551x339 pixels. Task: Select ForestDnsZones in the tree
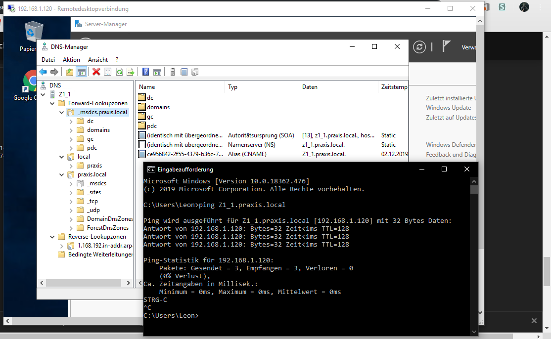point(107,228)
